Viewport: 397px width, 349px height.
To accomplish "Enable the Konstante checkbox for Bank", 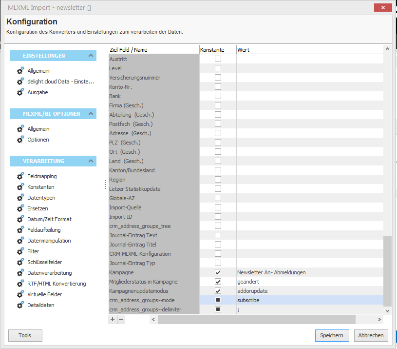I will [217, 96].
